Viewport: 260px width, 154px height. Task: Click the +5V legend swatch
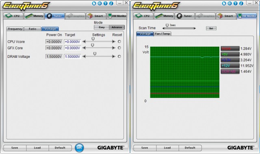click(x=230, y=54)
